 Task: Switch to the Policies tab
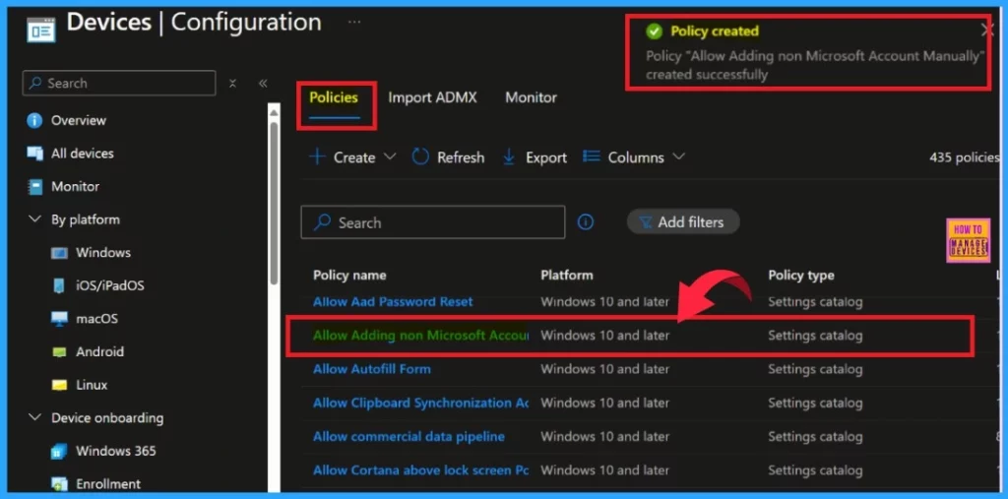point(334,97)
